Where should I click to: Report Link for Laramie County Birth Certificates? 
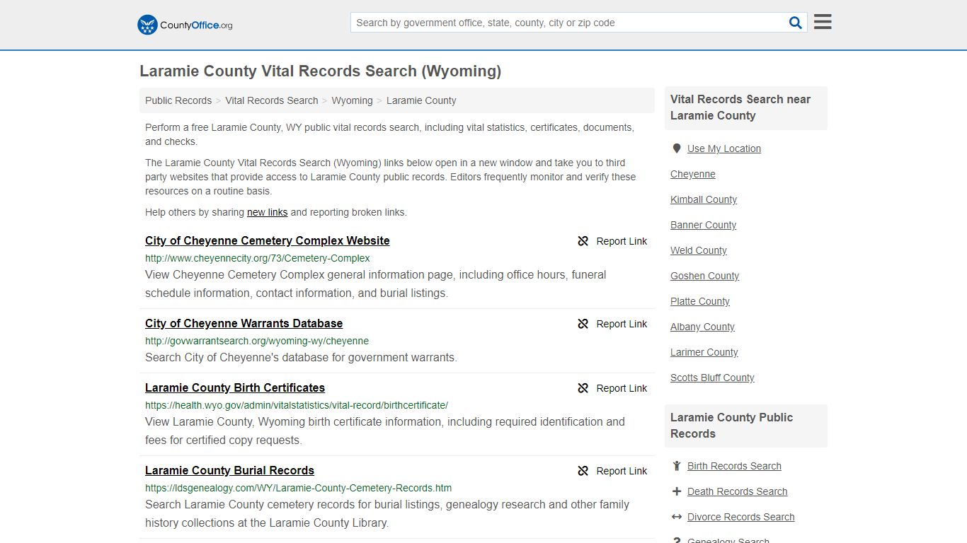(x=622, y=388)
